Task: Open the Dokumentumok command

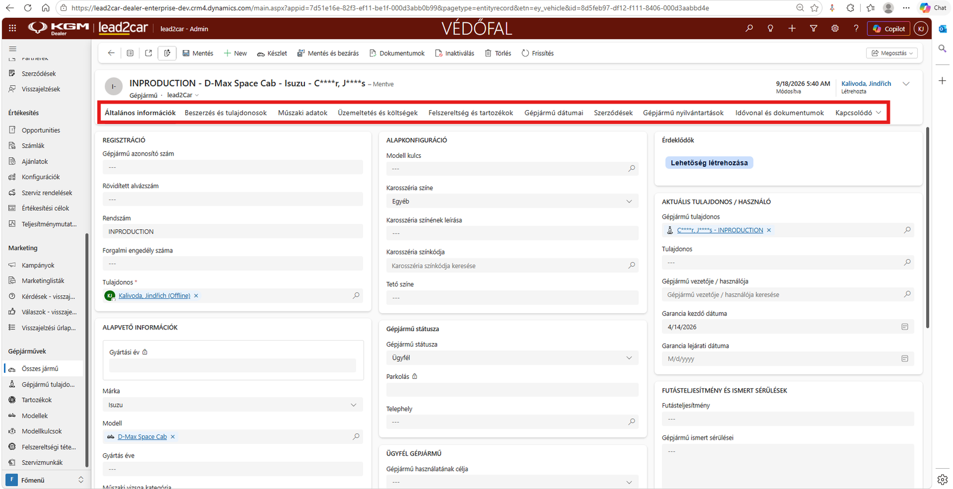Action: pyautogui.click(x=397, y=53)
